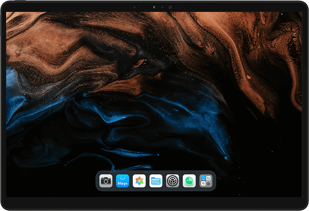The height and width of the screenshot is (211, 309).
Task: Open Settings gear app in dock
Action: (172, 181)
